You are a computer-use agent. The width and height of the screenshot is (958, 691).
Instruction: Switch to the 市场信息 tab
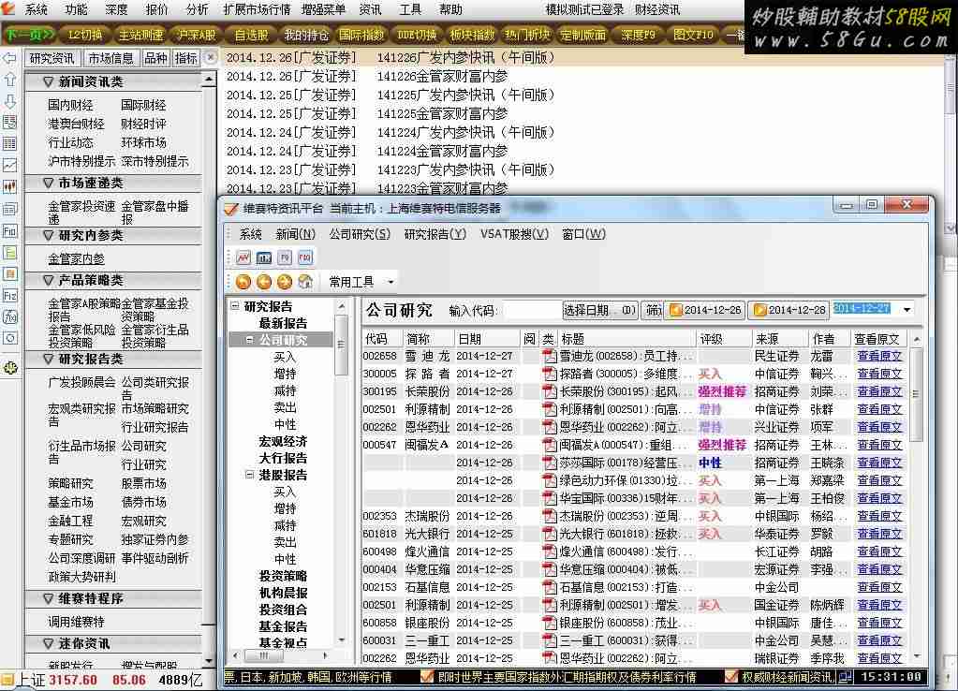[x=111, y=59]
